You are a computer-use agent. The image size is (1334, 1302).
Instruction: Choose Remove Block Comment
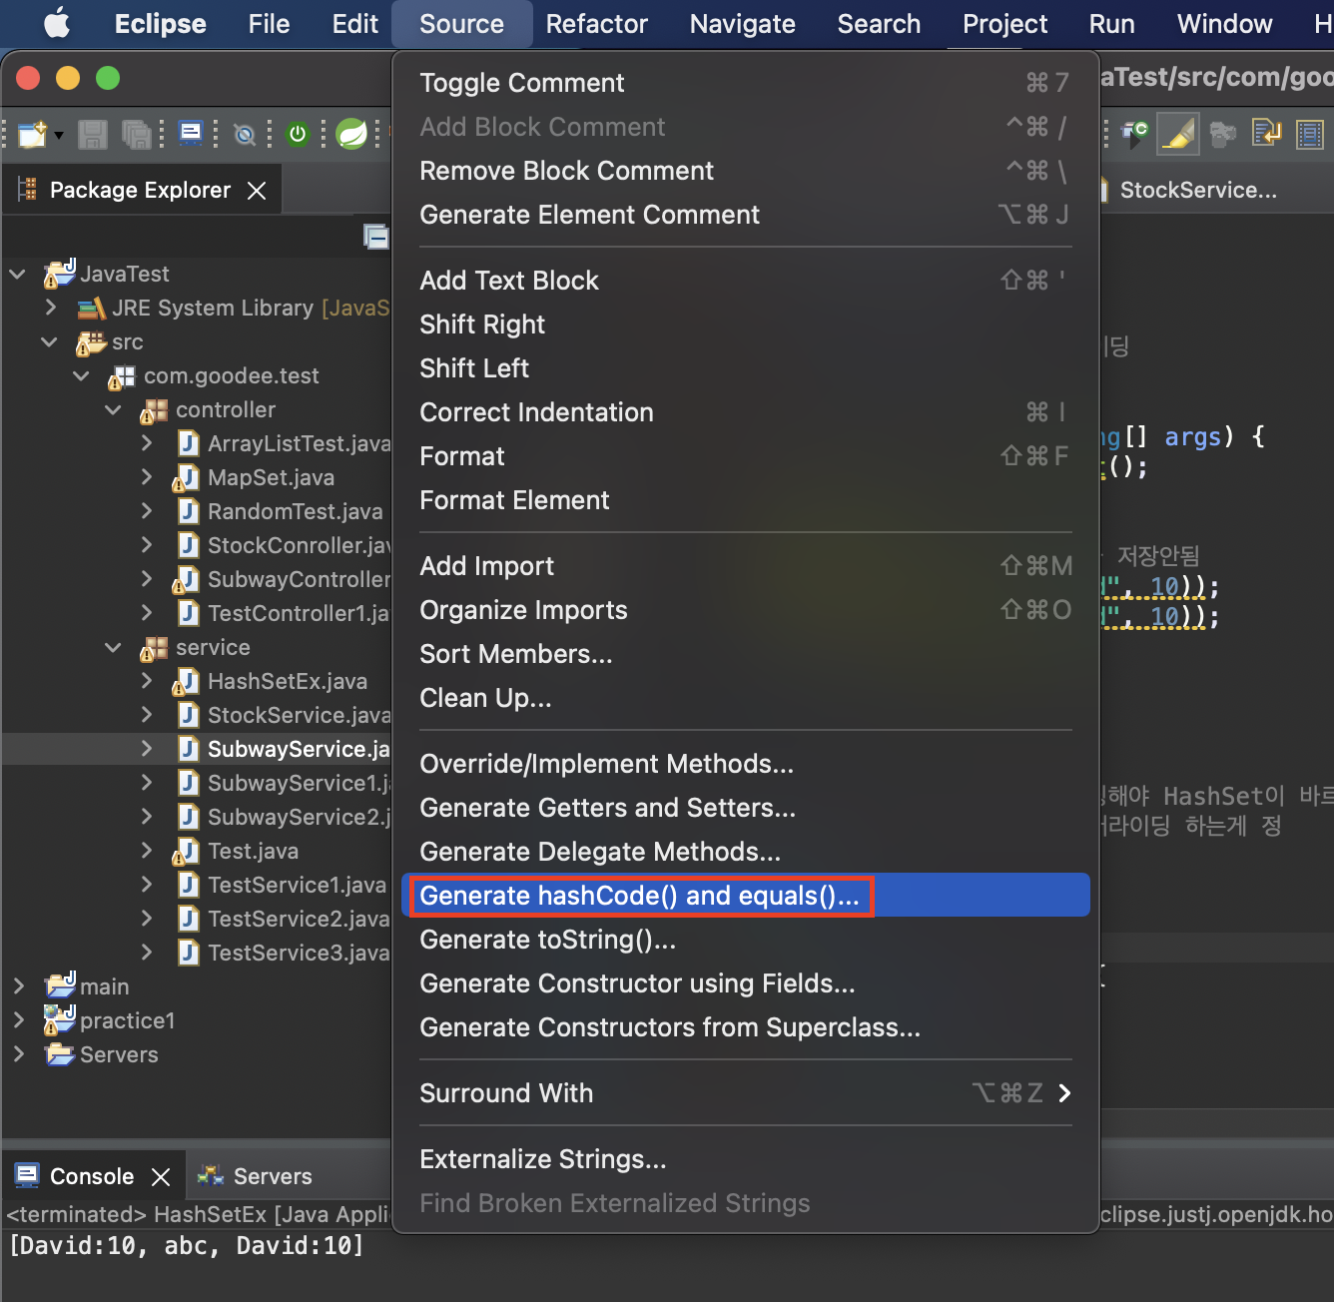coord(745,171)
